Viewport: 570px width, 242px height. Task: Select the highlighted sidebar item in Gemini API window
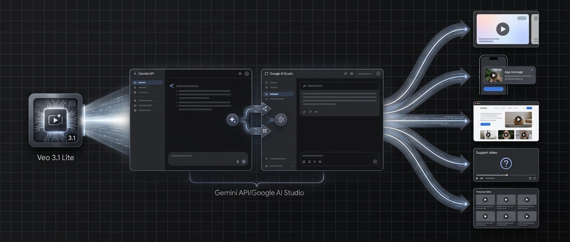click(148, 82)
